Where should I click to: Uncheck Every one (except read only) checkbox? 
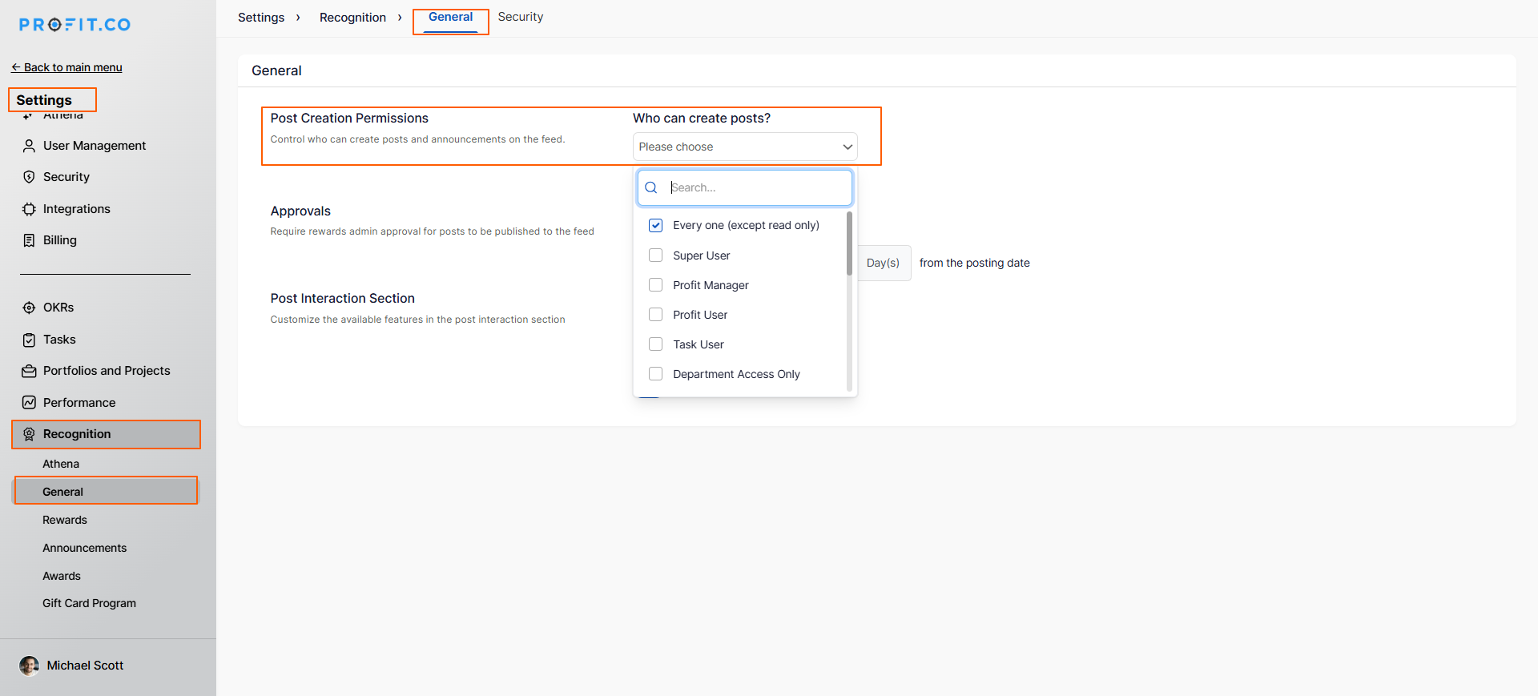point(655,225)
